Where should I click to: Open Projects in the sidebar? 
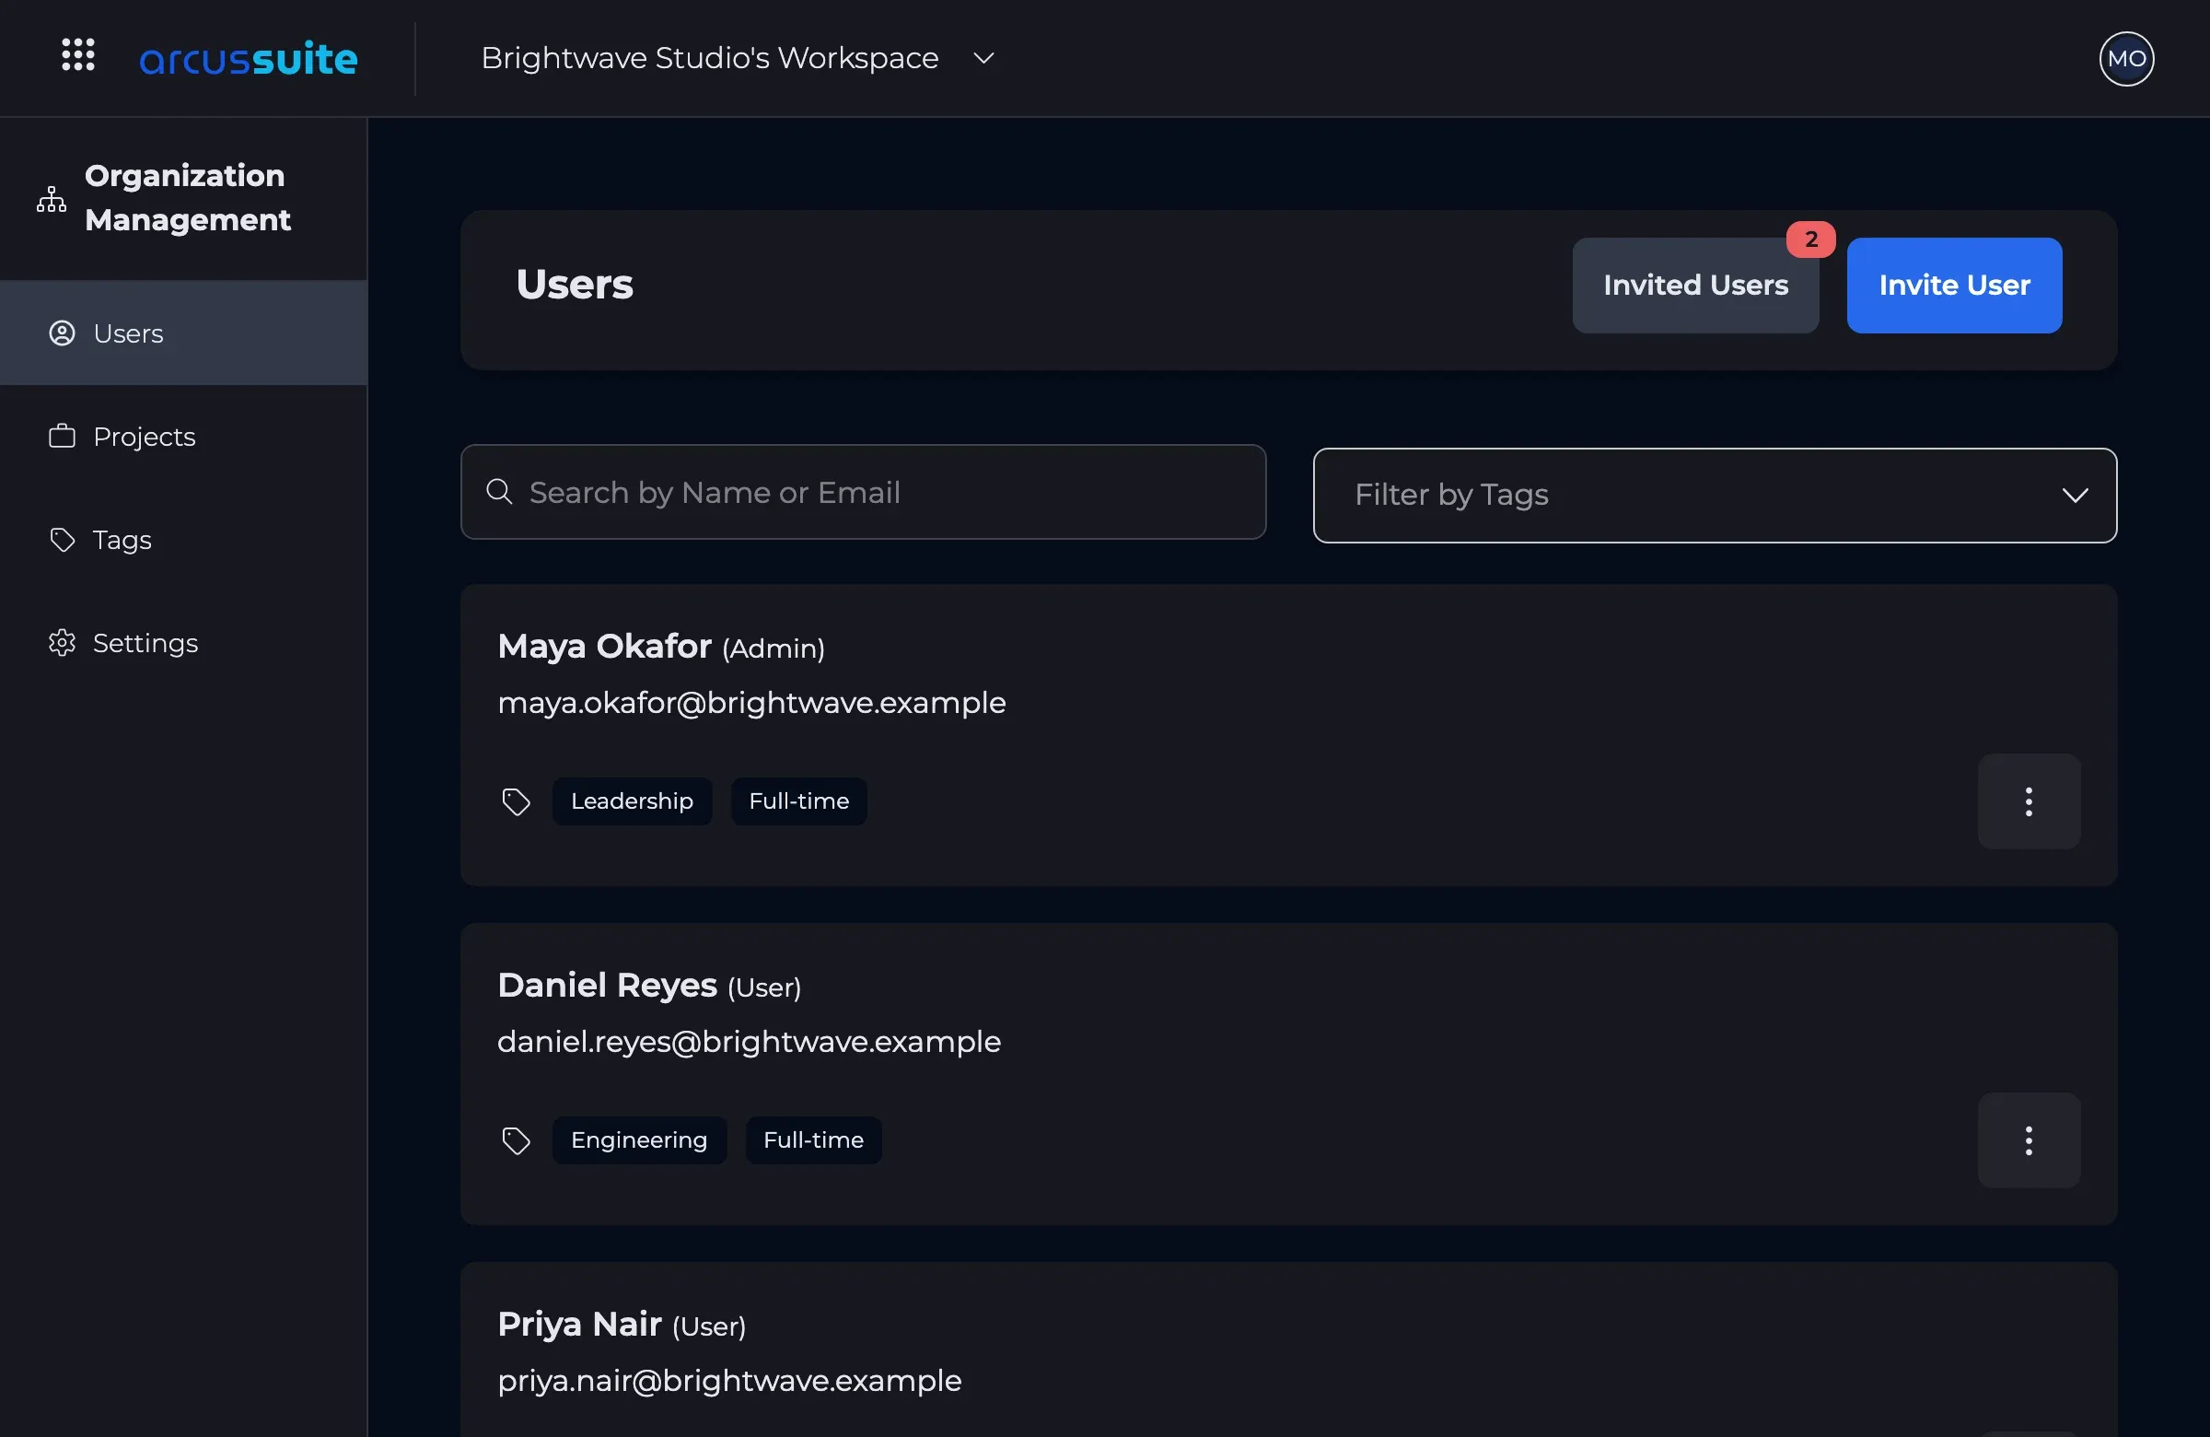click(x=184, y=437)
